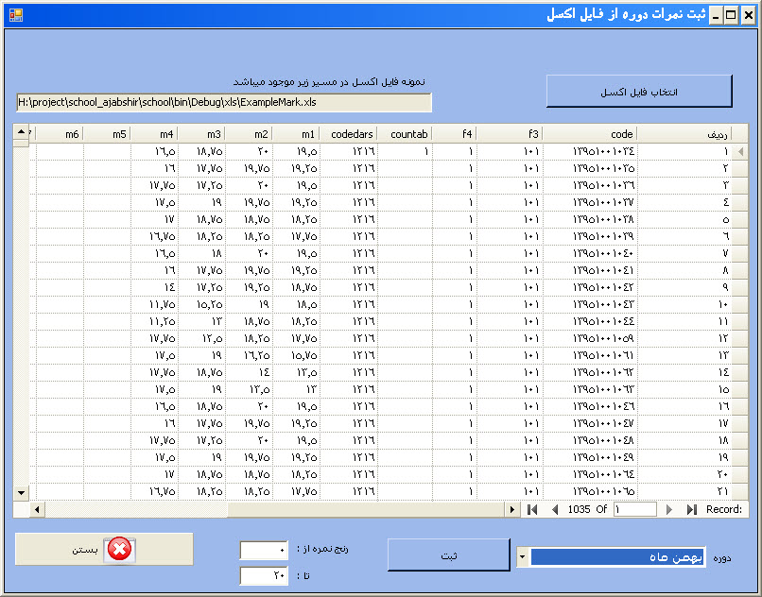Screen dimensions: 762x597
Task: Click the red X icon on بستن button
Action: coord(119,550)
